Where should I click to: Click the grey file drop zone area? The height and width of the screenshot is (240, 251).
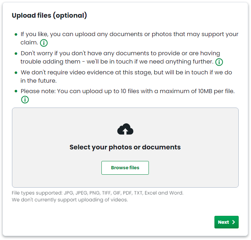(x=125, y=148)
